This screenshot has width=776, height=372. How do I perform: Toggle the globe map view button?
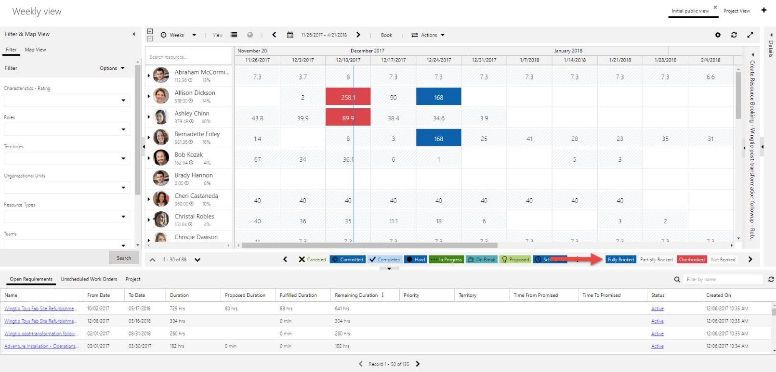(250, 35)
